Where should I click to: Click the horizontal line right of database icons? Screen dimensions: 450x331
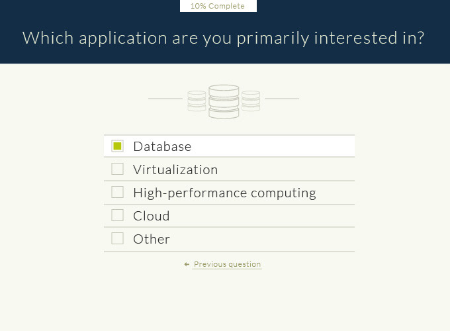pyautogui.click(x=282, y=99)
